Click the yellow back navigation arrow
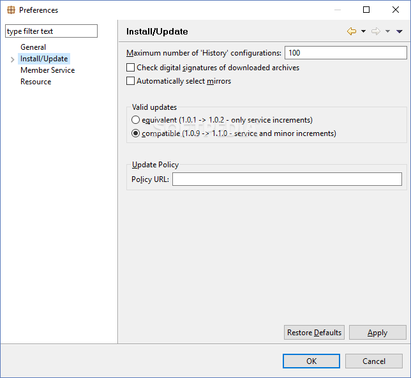The height and width of the screenshot is (378, 411). click(x=352, y=31)
